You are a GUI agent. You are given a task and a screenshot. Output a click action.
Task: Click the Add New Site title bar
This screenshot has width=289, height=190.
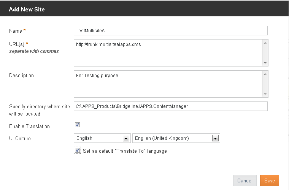(x=144, y=9)
